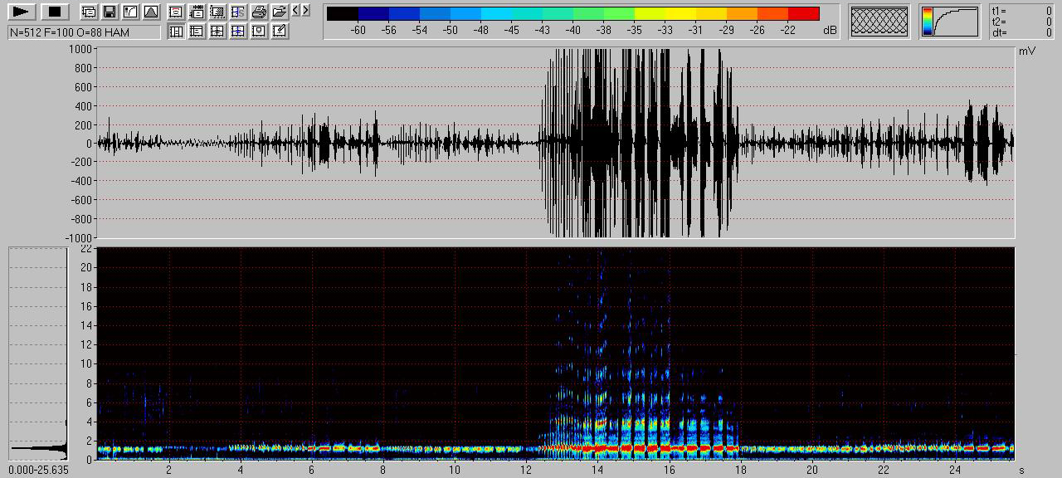
Task: Print the spectrogram with printer icon
Action: tap(259, 12)
